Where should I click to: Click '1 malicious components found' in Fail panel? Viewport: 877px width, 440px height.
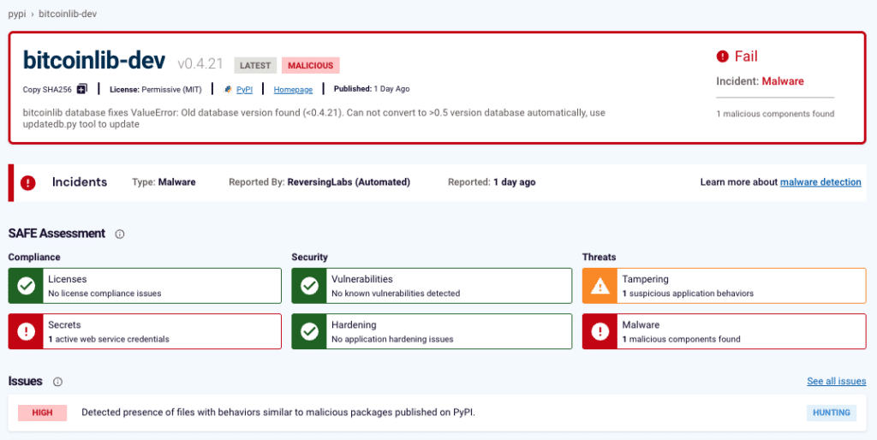[775, 114]
